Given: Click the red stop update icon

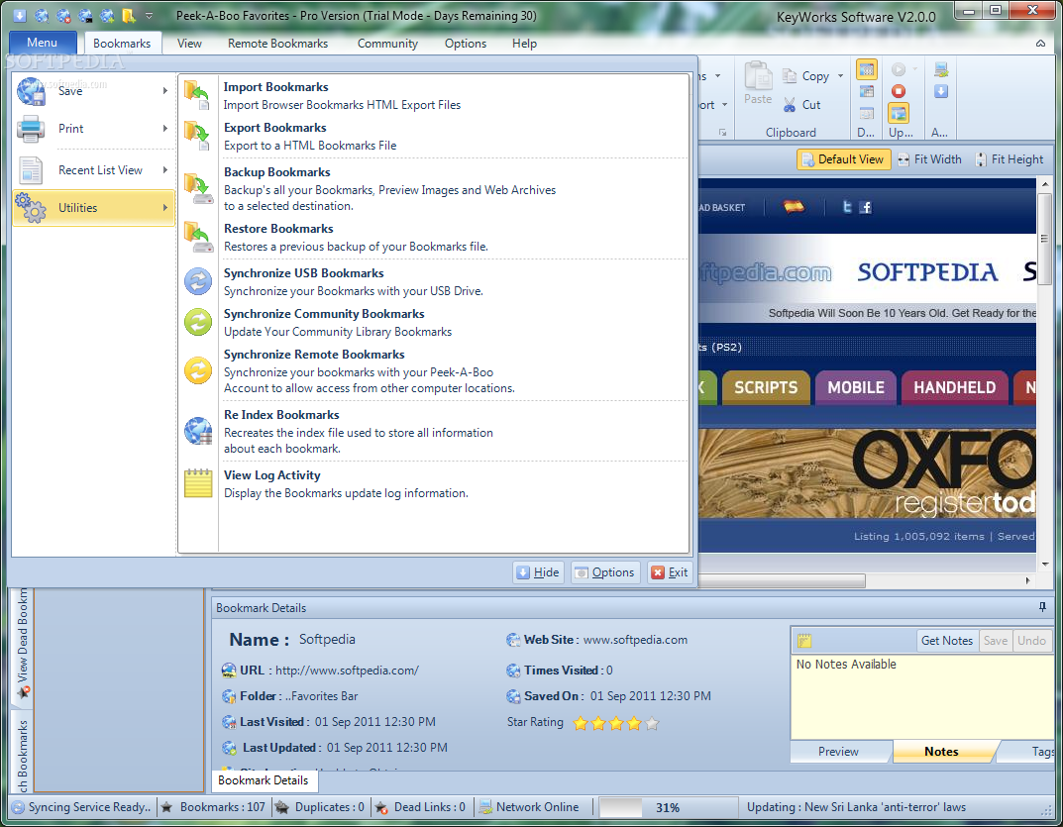Looking at the screenshot, I should click(x=899, y=91).
